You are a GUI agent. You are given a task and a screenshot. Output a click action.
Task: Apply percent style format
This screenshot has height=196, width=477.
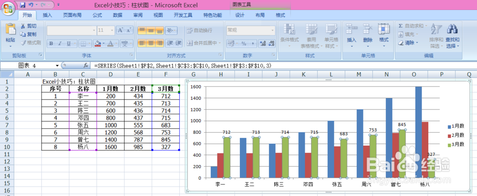244,44
